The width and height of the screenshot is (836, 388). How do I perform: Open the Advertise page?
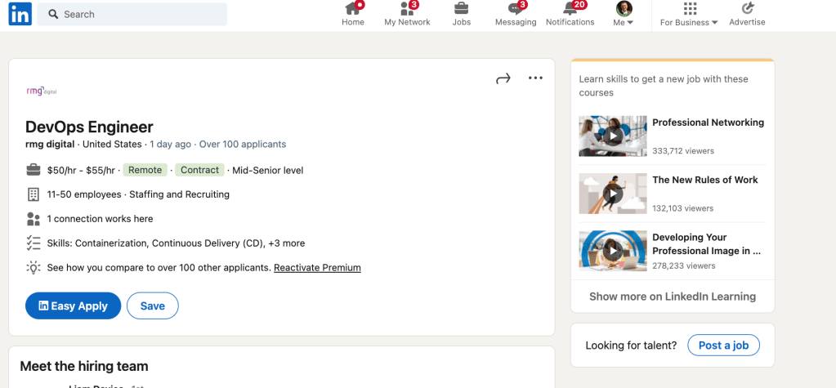[x=747, y=15]
